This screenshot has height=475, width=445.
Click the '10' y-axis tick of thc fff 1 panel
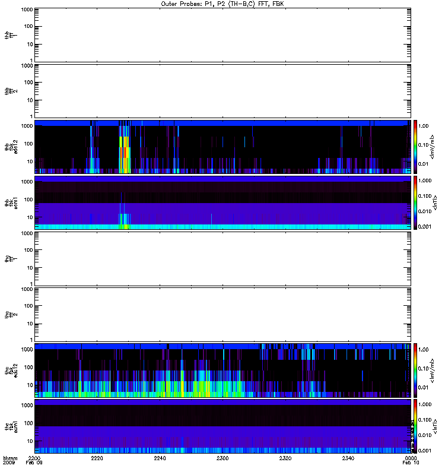[30, 268]
